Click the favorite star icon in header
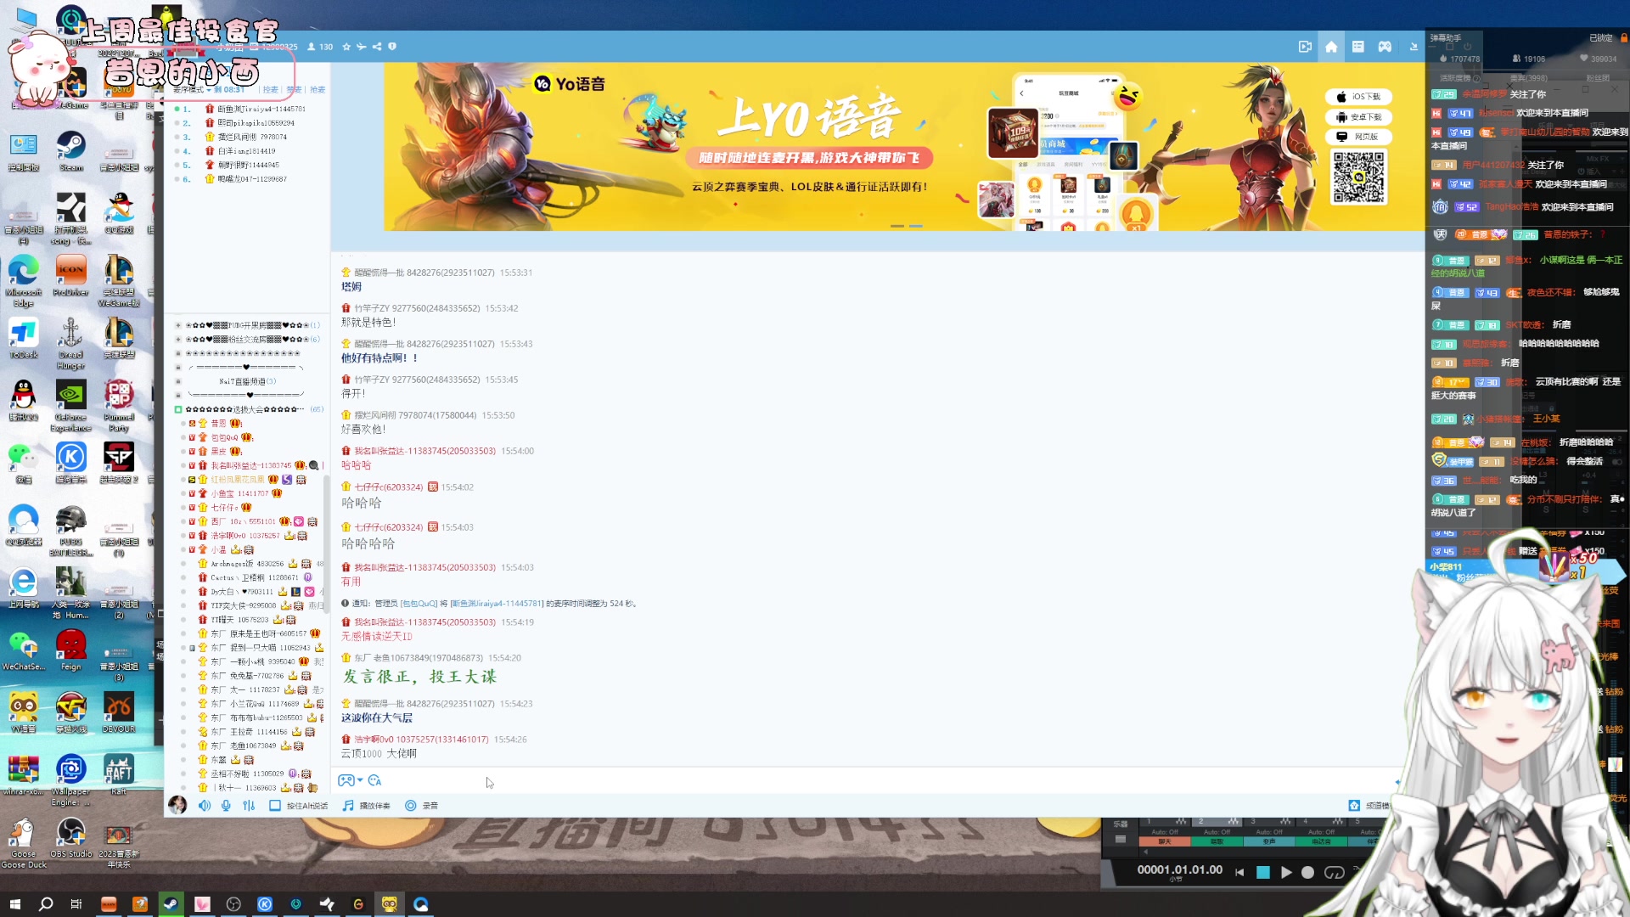Image resolution: width=1630 pixels, height=917 pixels. 346,47
